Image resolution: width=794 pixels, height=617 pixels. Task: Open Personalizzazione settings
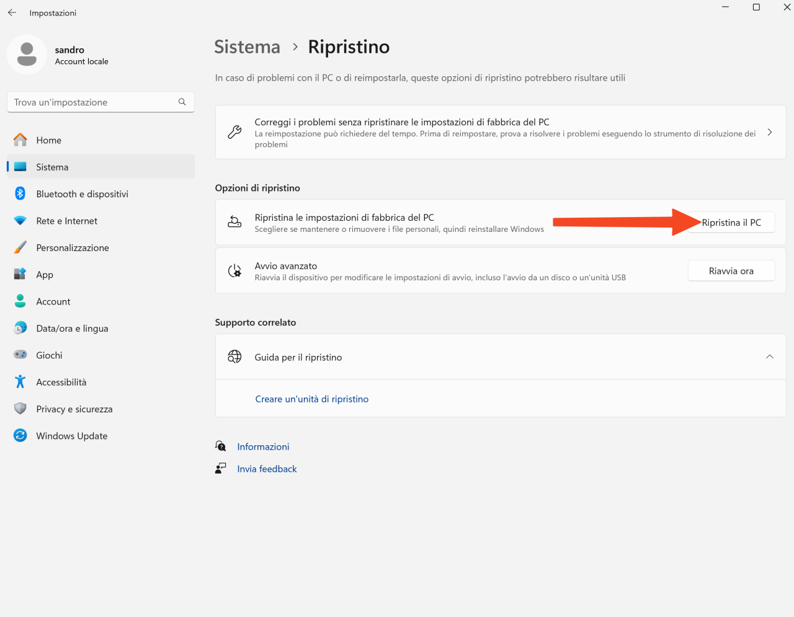tap(100, 247)
